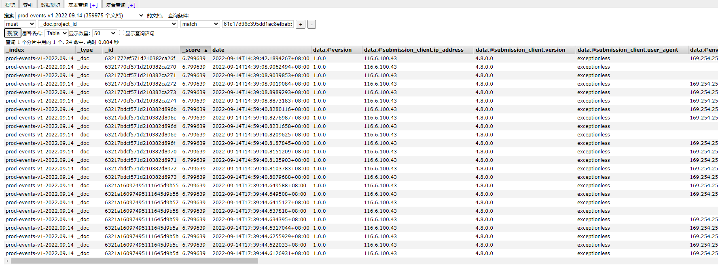Screen dimensions: 718x266
Task: Click date 2022-09-14T14:39:08.9019084+08:00
Action: pyautogui.click(x=261, y=84)
